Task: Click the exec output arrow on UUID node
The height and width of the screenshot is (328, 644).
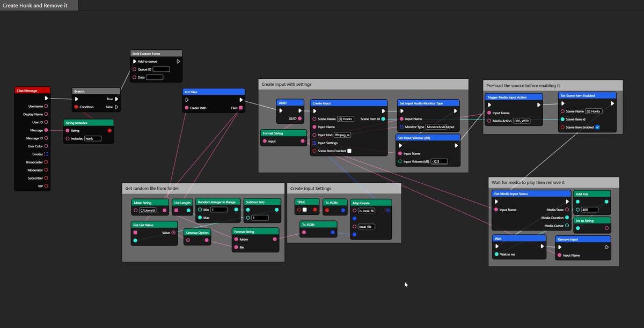Action: point(300,110)
